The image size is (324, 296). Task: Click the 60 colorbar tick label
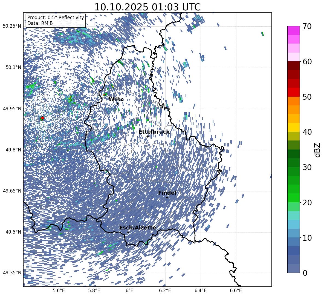(307, 62)
